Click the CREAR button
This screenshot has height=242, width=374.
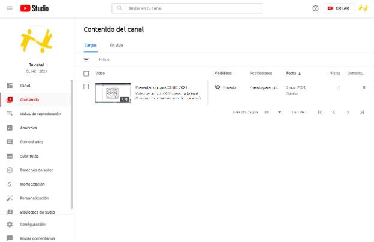(339, 8)
